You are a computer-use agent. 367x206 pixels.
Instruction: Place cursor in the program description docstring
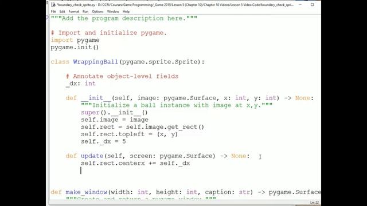(x=124, y=18)
